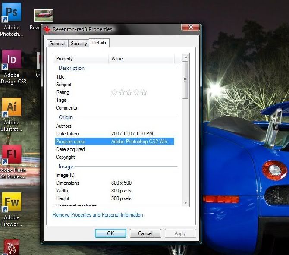Select the Details tab
Viewport: 289px width, 255px height.
99,43
